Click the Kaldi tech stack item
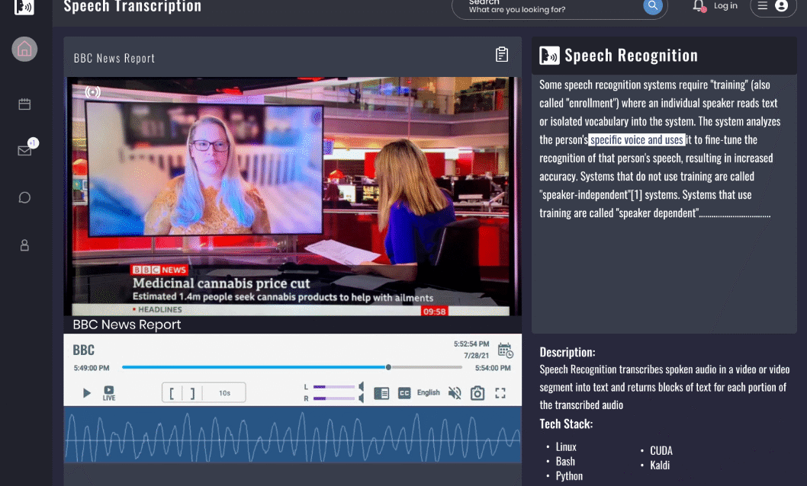The width and height of the screenshot is (807, 486). tap(660, 465)
